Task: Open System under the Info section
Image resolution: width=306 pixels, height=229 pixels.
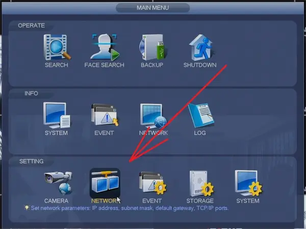Action: click(57, 116)
